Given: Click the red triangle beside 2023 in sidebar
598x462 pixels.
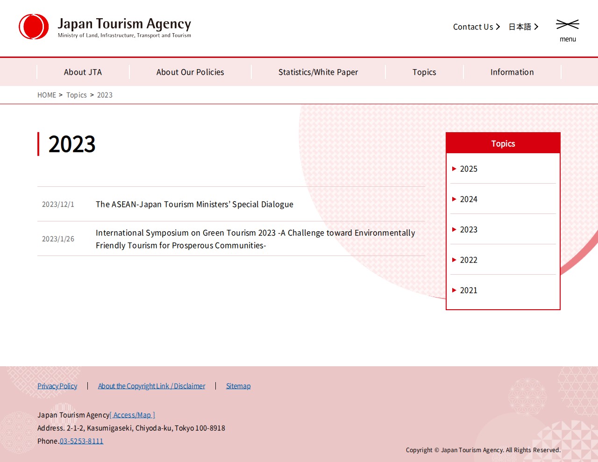Looking at the screenshot, I should point(454,229).
